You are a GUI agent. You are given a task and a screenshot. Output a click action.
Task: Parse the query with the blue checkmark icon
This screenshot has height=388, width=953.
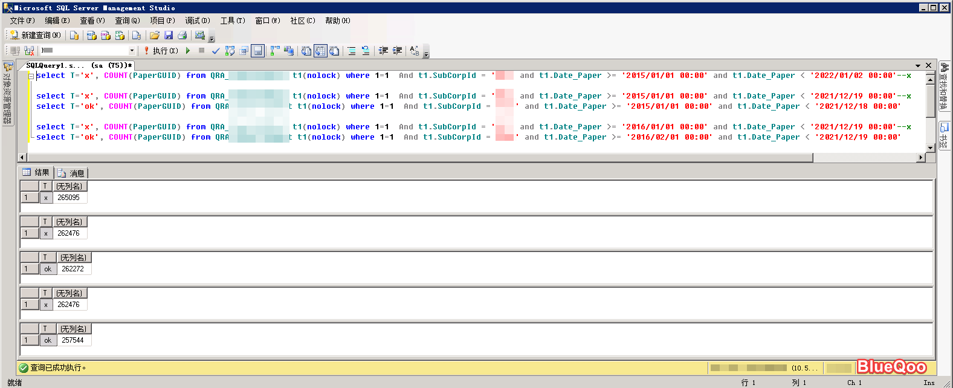tap(216, 51)
